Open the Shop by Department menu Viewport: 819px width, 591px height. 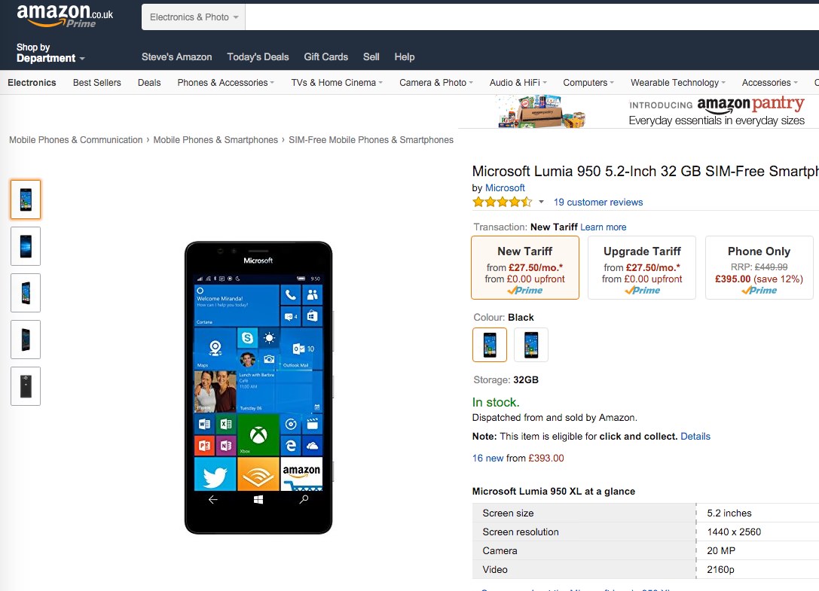pyautogui.click(x=50, y=53)
